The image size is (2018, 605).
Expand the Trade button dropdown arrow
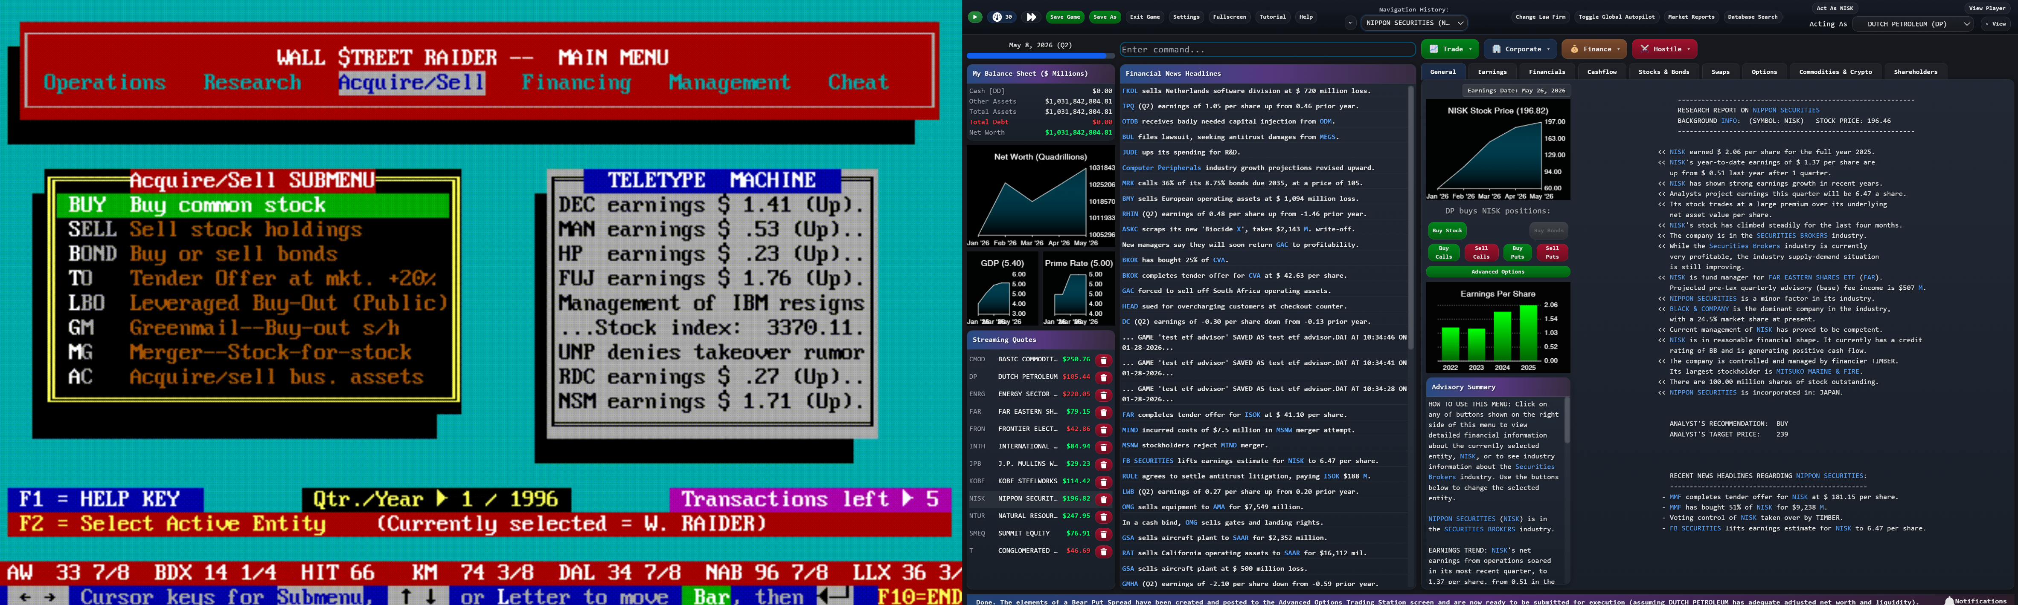click(1470, 49)
